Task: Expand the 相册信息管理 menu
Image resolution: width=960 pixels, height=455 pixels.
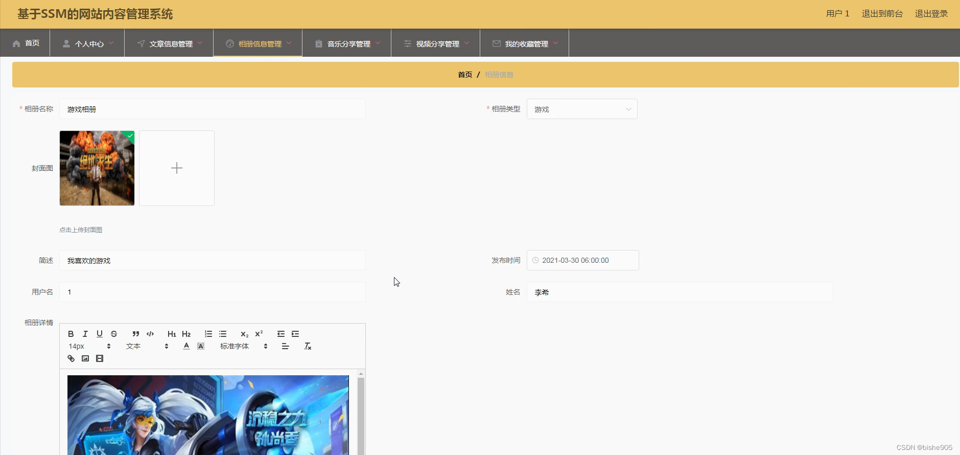Action: coord(258,43)
